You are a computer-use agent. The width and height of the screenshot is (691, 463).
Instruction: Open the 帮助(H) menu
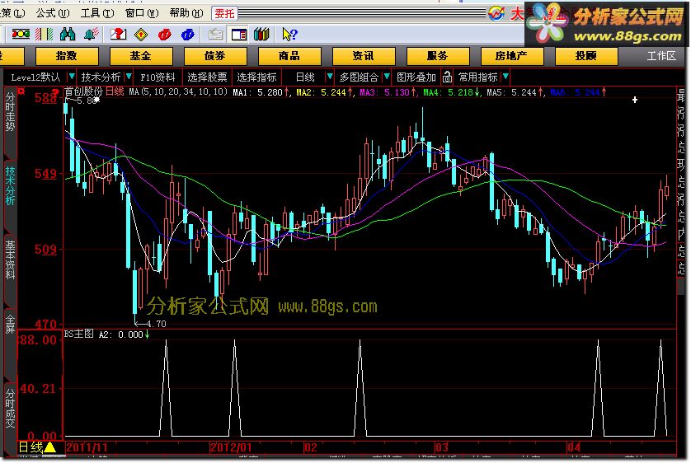[x=186, y=13]
